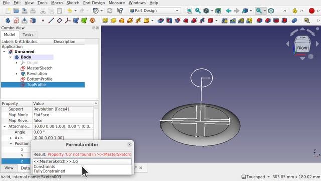Viewport: 321px width, 181px height.
Task: Create a datum plane
Action: coord(59,20)
